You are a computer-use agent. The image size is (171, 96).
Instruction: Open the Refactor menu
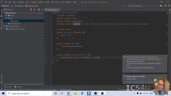[x=41, y=2]
